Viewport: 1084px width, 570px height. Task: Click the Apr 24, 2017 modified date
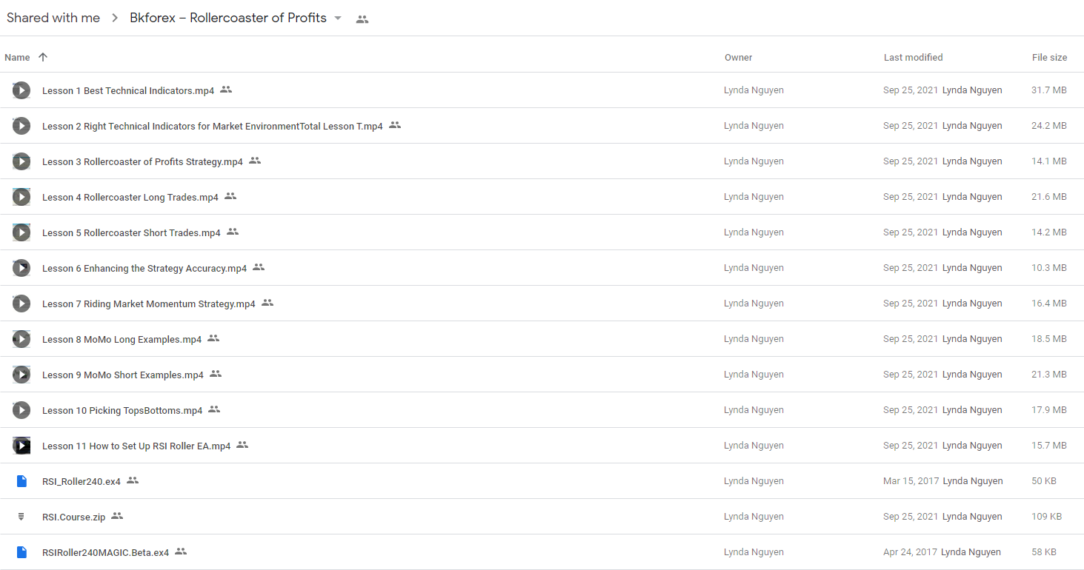click(x=910, y=552)
